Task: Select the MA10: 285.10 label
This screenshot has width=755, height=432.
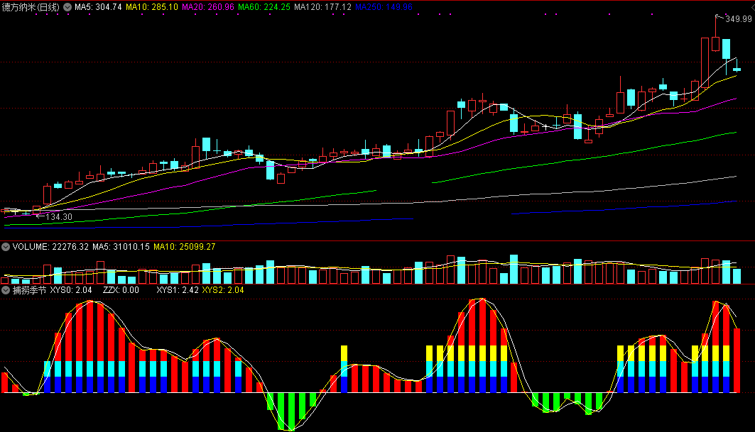Action: (152, 7)
